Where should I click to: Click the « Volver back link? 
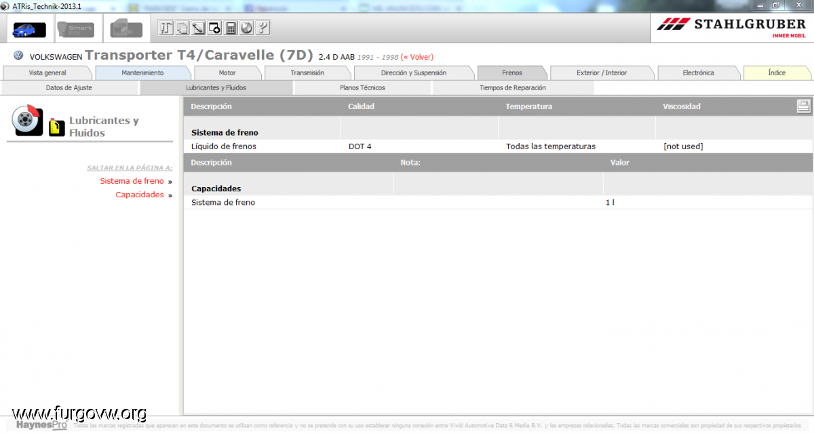point(417,57)
